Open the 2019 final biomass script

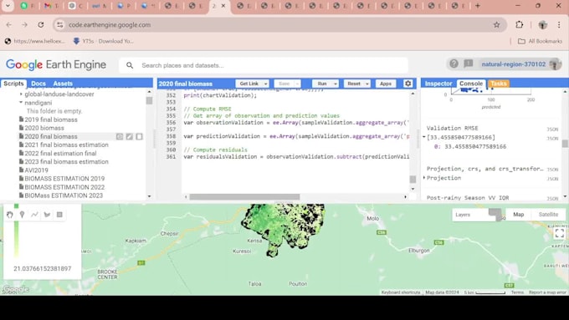pyautogui.click(x=51, y=119)
